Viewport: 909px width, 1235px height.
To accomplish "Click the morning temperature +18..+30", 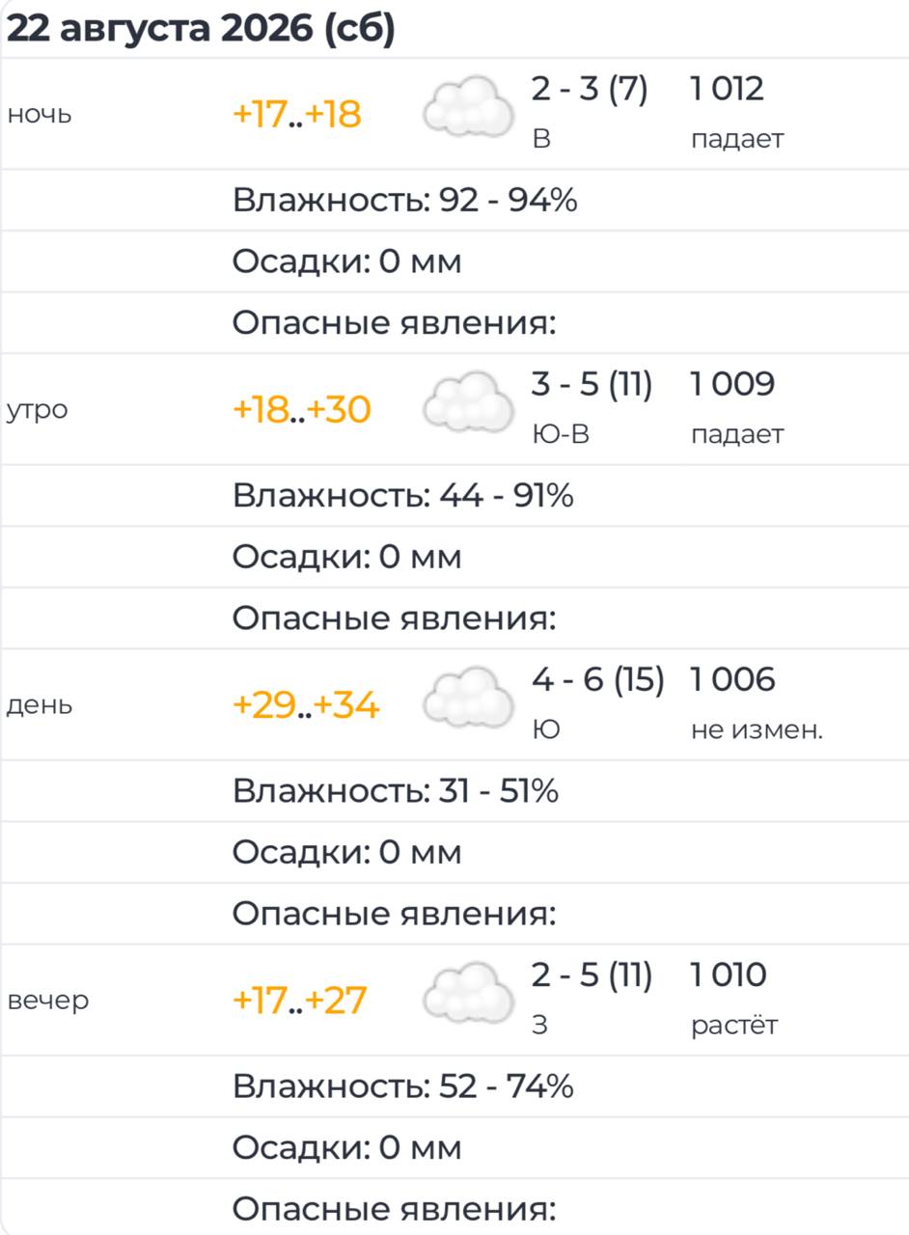I will tap(302, 410).
